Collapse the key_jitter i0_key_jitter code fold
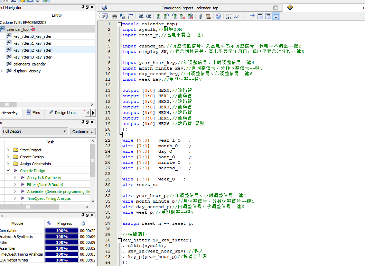The image size is (365, 266). (120, 240)
